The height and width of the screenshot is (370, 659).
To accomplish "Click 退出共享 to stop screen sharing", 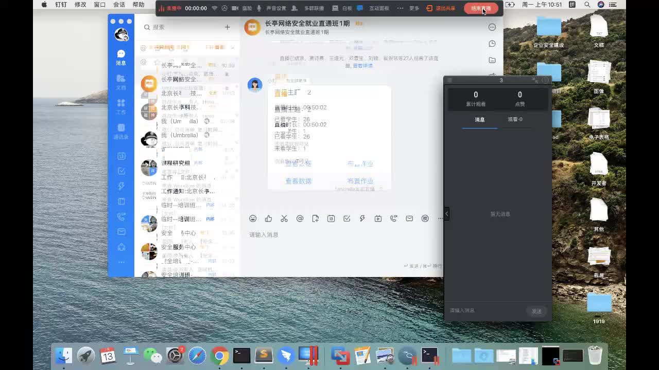I will [441, 8].
